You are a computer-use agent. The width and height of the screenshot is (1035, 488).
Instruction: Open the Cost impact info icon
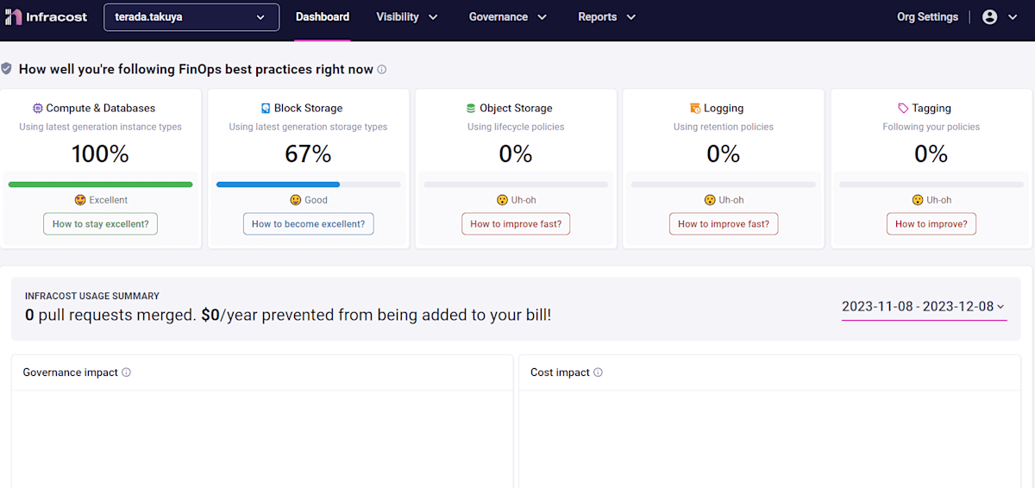[x=598, y=372]
